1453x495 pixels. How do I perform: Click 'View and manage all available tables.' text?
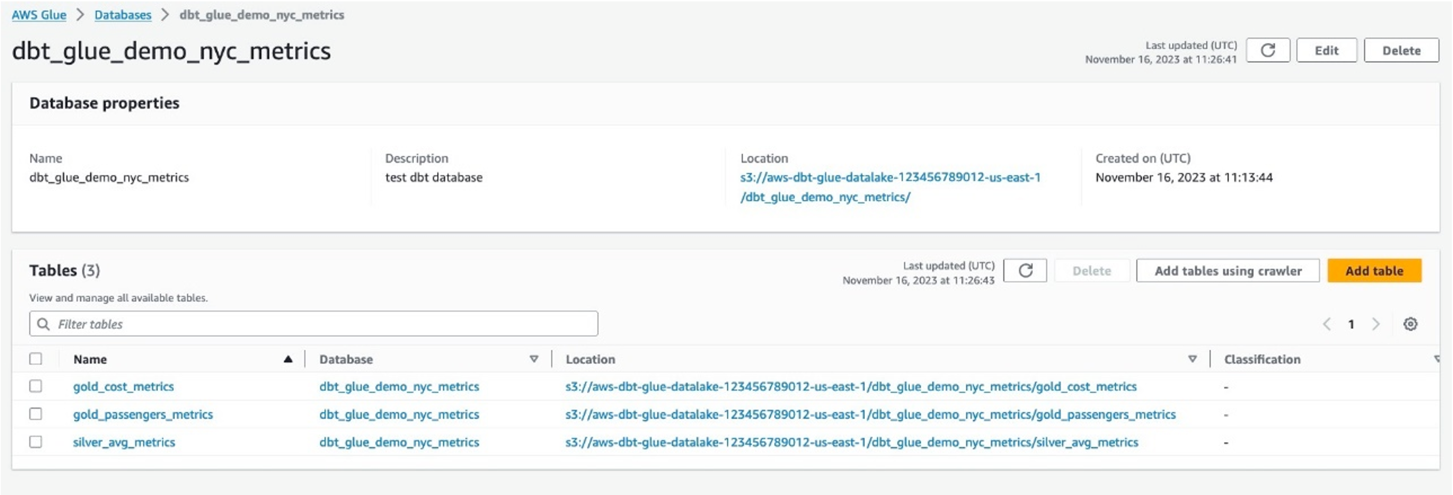click(118, 298)
